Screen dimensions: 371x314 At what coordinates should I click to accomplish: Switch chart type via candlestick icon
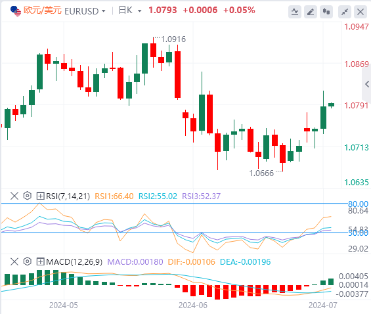point(326,12)
